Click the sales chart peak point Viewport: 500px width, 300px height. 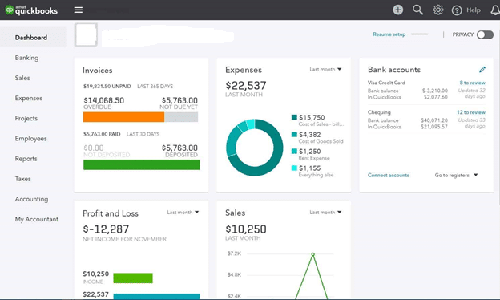(x=312, y=254)
